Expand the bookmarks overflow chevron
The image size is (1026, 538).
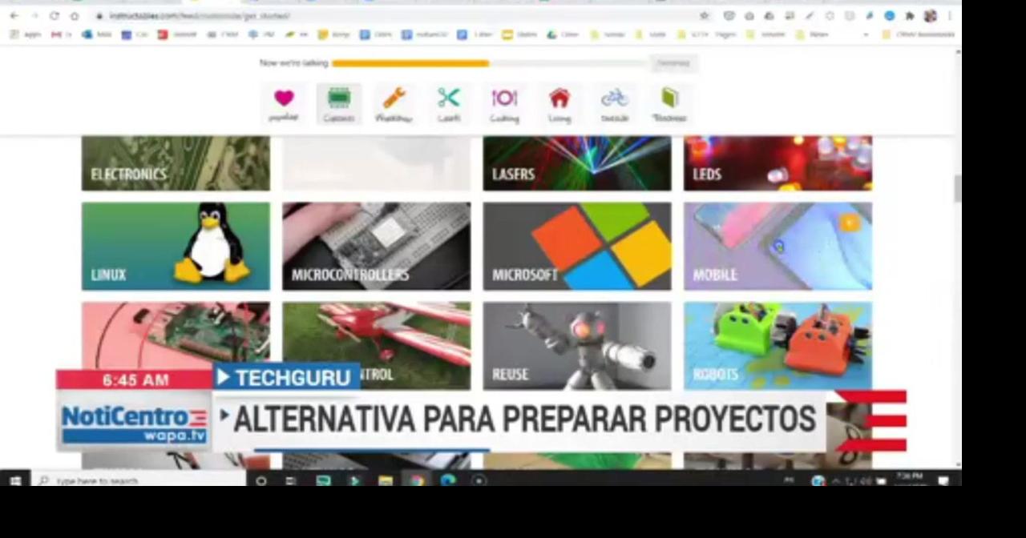pos(866,34)
